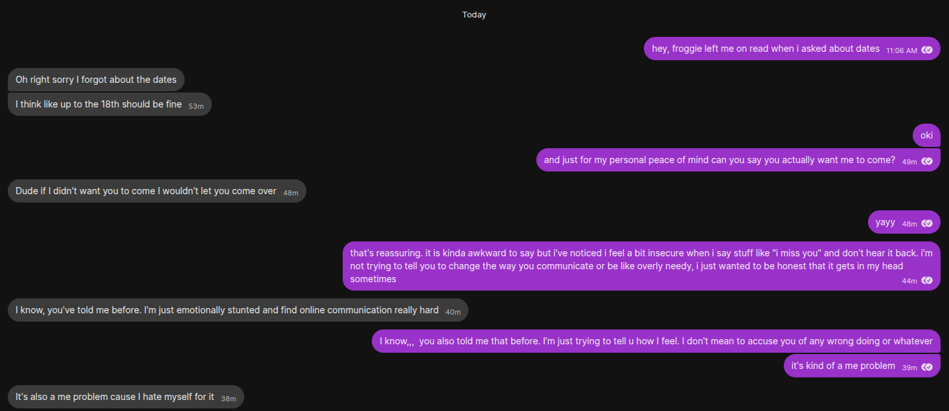Select the "I hate myself for it" message
This screenshot has width=949, height=411.
click(x=115, y=397)
